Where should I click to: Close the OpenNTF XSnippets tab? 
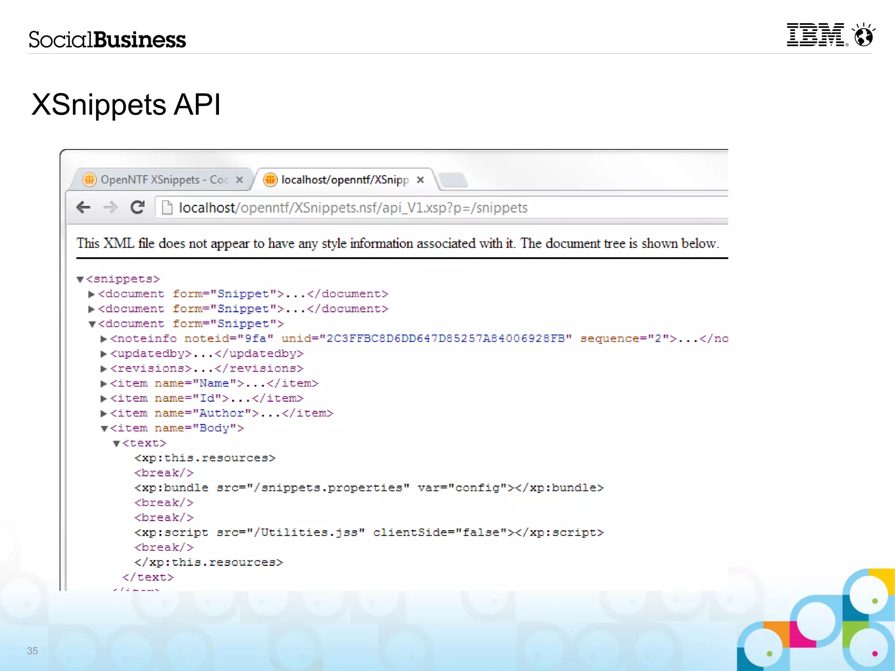coord(239,180)
